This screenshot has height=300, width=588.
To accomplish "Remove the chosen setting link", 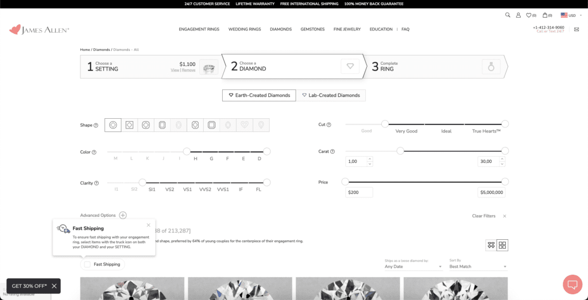I will pos(188,70).
